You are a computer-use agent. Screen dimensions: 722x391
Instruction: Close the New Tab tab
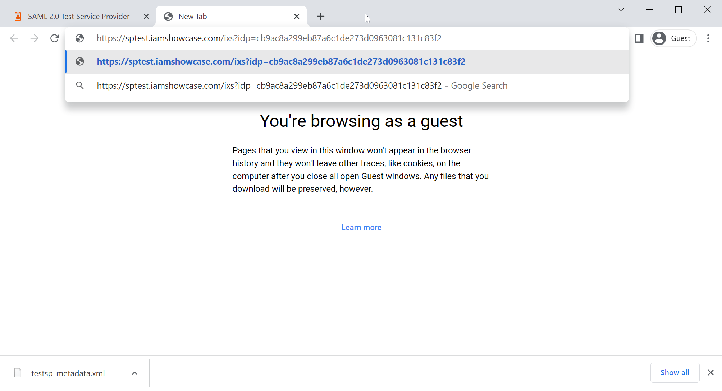point(297,17)
